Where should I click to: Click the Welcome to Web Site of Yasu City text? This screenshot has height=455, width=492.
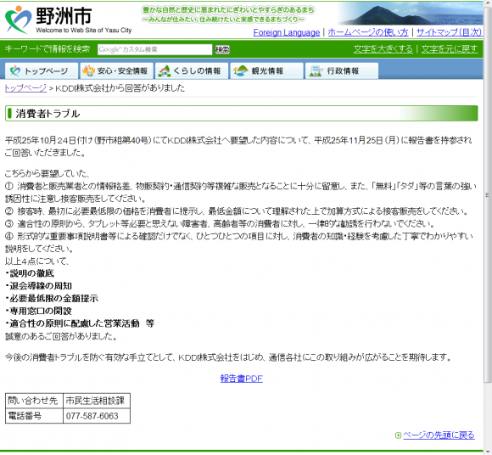click(x=84, y=31)
